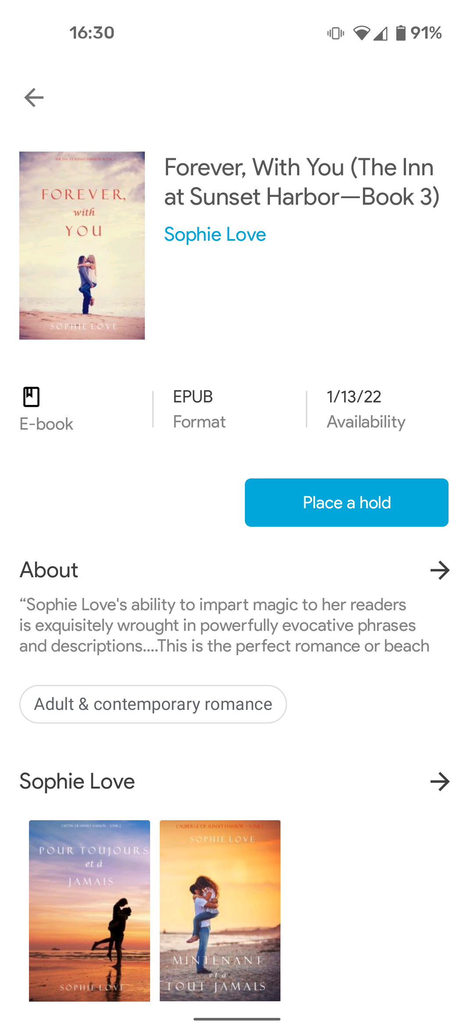Tap the battery status icon
The width and height of the screenshot is (474, 1028).
click(400, 33)
